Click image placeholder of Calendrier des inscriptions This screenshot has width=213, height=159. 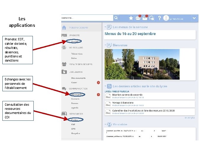(108, 112)
